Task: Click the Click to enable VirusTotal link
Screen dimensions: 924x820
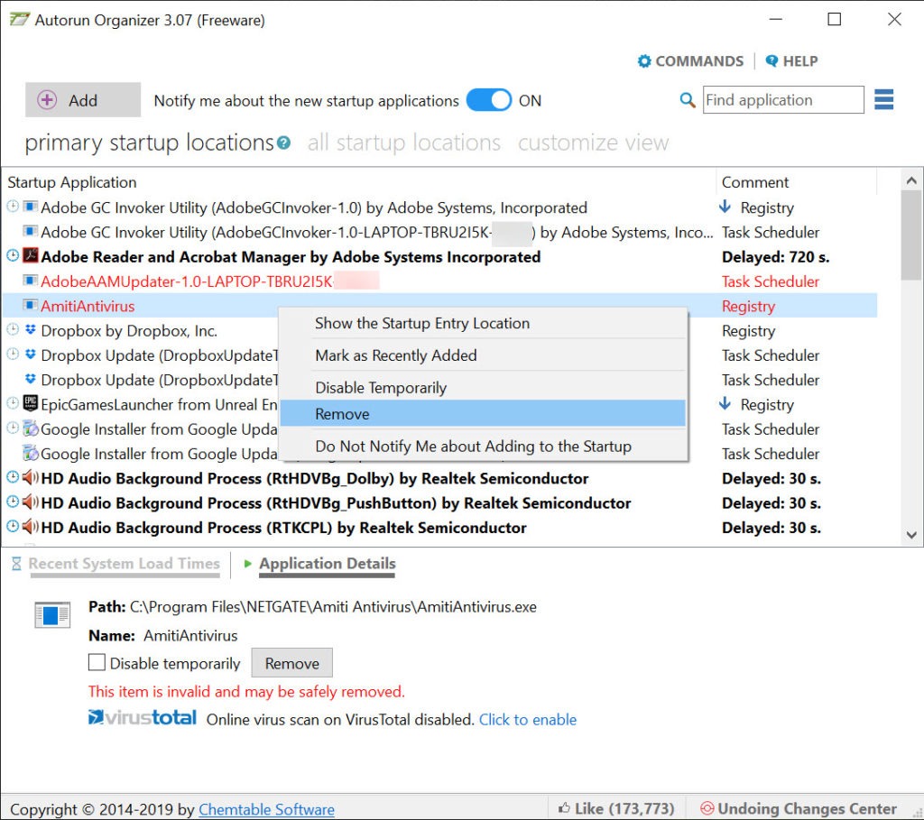Action: [x=527, y=719]
